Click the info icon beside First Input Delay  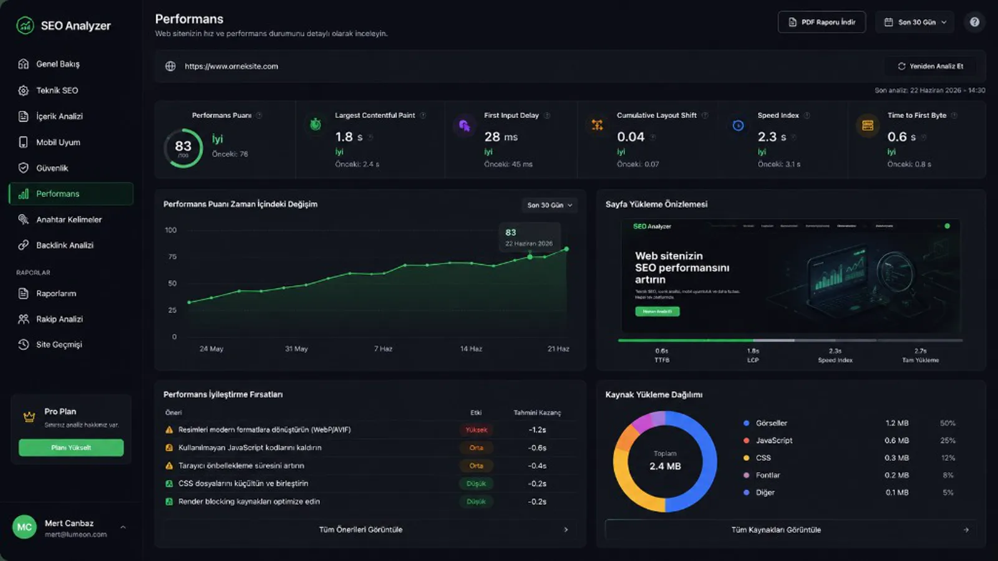pyautogui.click(x=547, y=115)
